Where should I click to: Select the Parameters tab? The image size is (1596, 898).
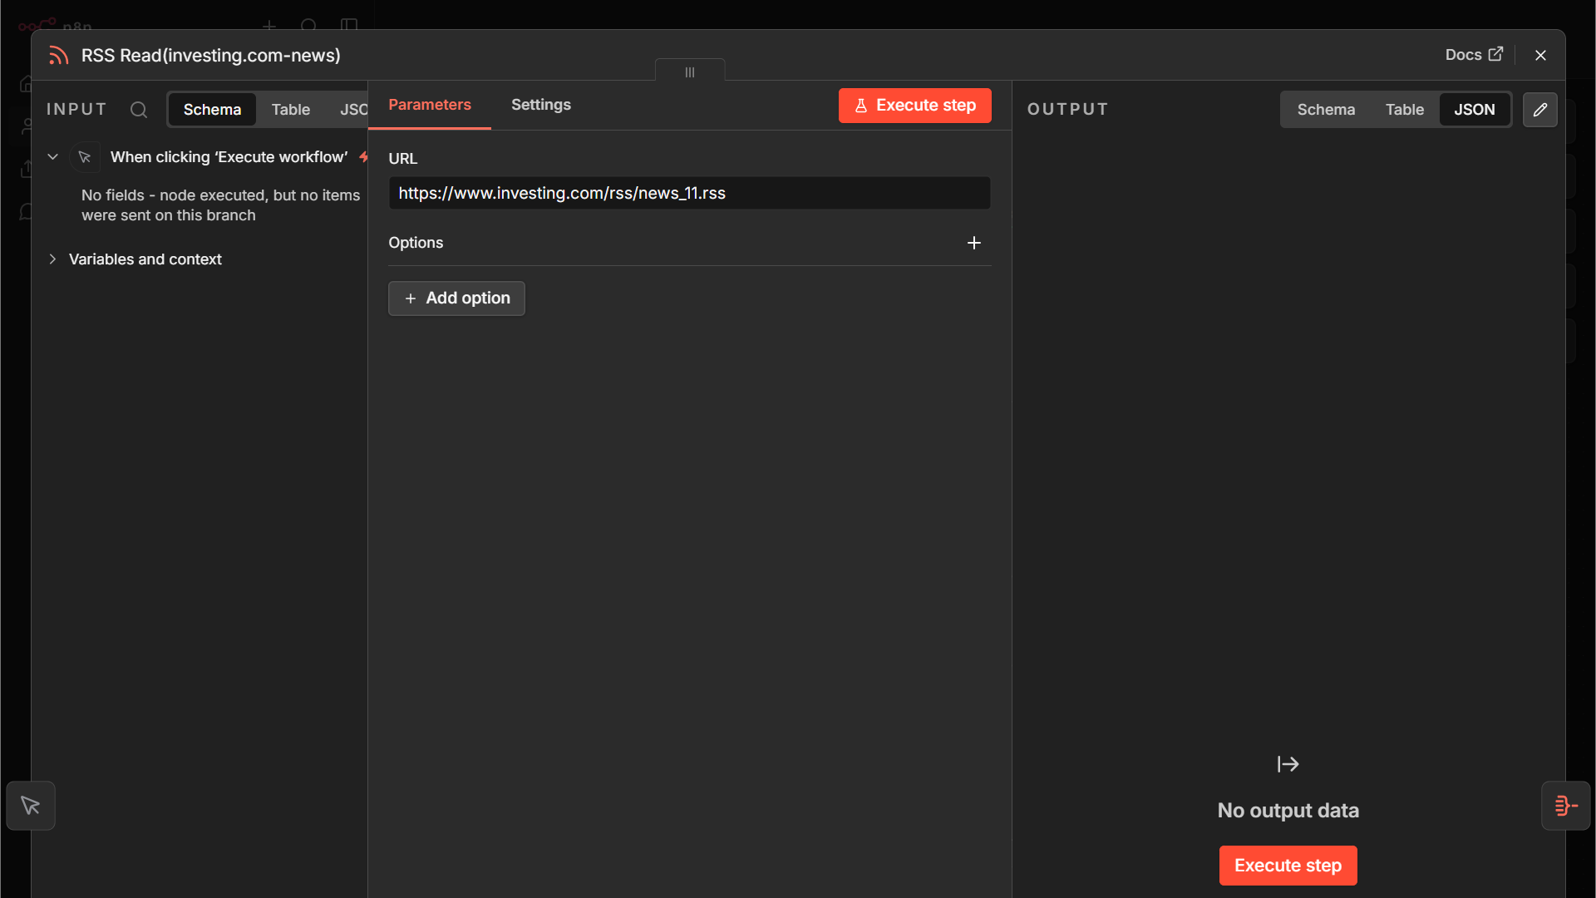click(430, 105)
